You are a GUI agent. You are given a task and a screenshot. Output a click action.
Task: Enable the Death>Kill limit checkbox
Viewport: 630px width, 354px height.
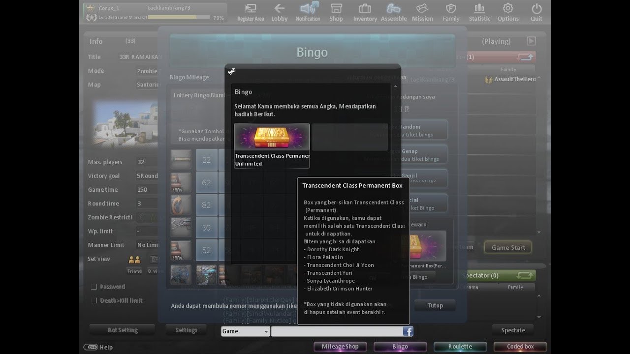coord(94,300)
